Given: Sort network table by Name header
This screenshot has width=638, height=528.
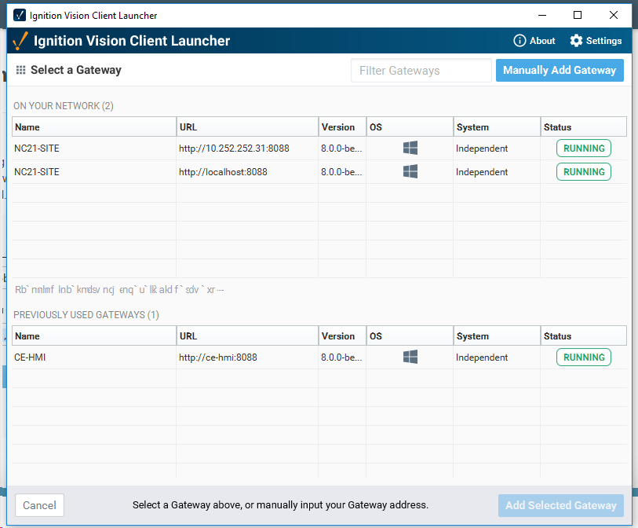Looking at the screenshot, I should pyautogui.click(x=94, y=127).
